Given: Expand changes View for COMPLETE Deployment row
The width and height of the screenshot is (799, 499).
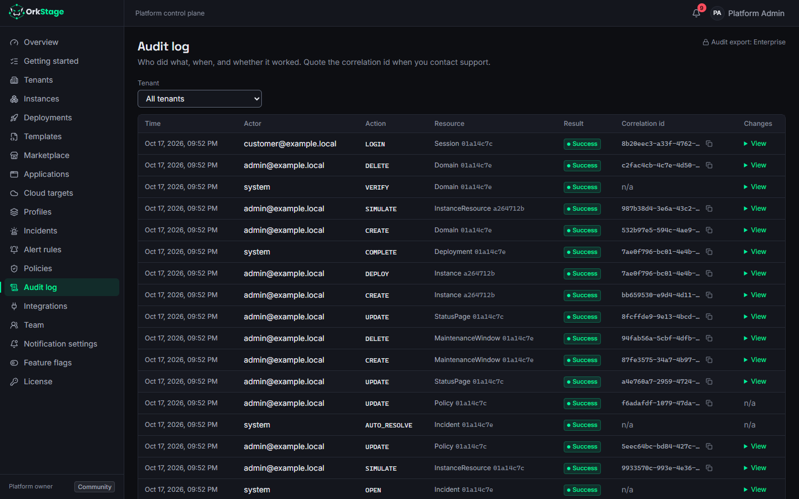Looking at the screenshot, I should tap(755, 252).
